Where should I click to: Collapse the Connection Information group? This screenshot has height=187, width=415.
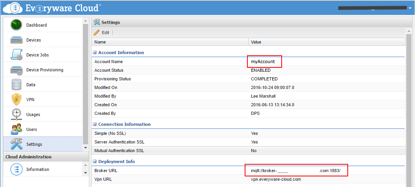pos(94,124)
